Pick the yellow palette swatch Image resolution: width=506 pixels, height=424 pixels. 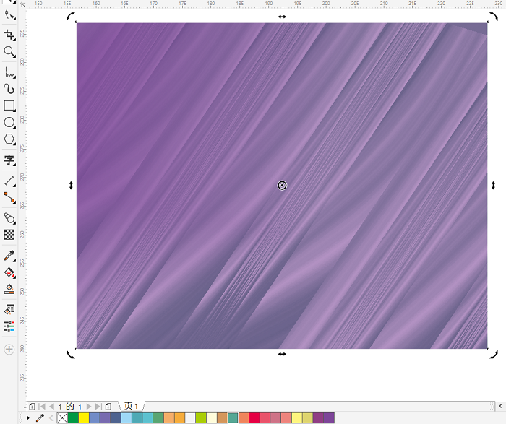pos(84,418)
